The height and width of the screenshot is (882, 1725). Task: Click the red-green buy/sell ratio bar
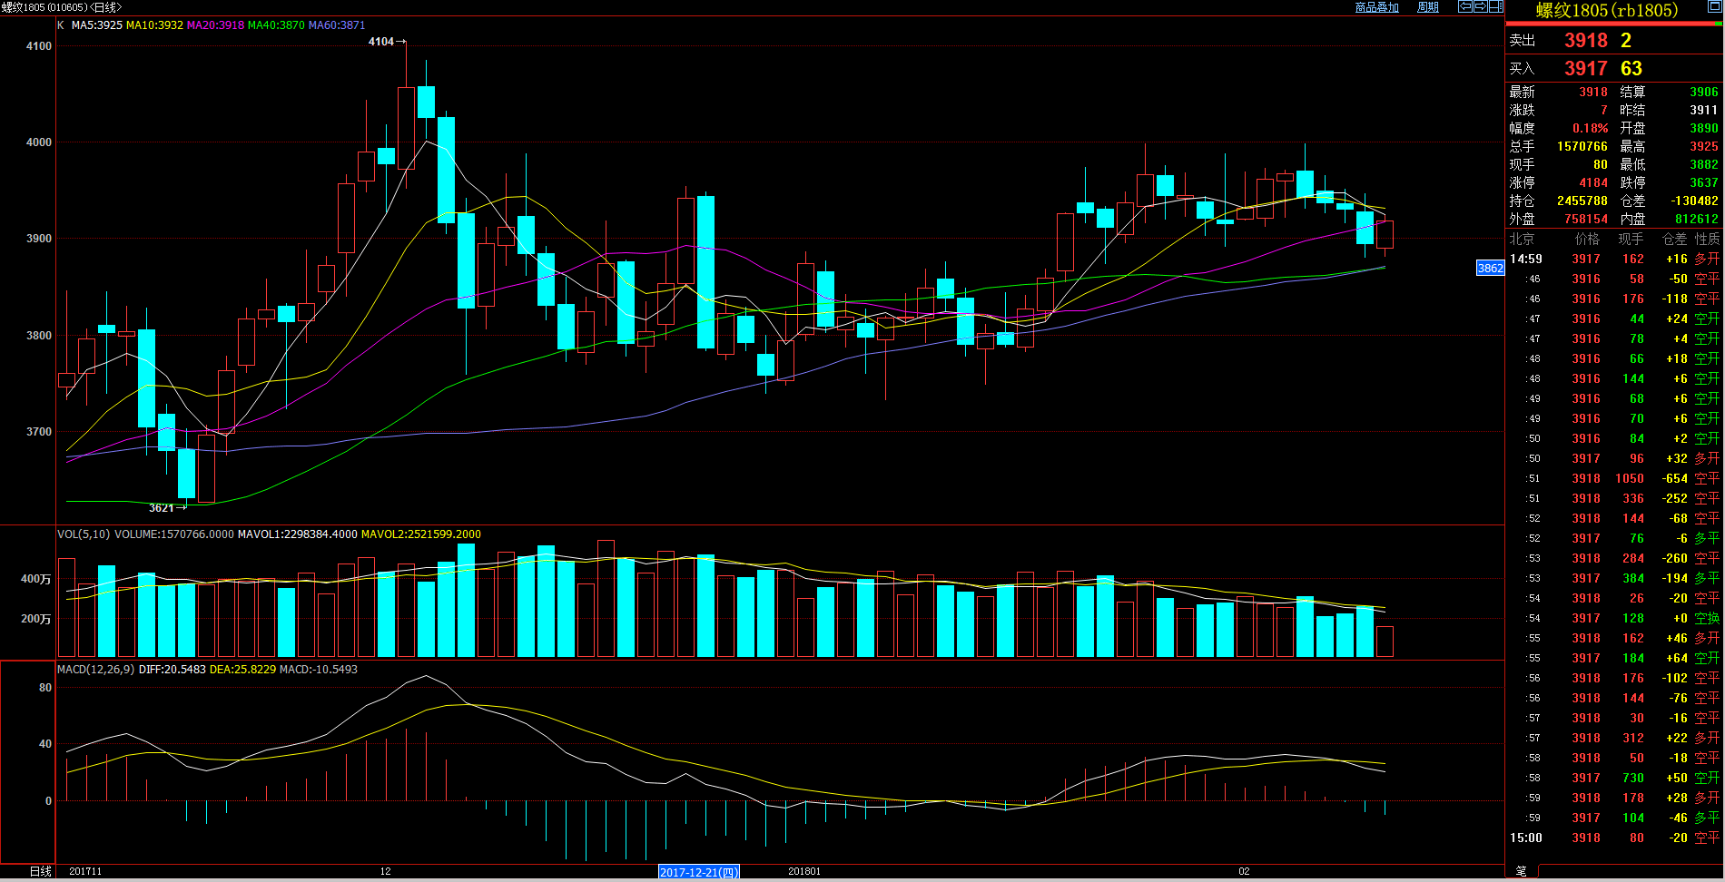1613,24
